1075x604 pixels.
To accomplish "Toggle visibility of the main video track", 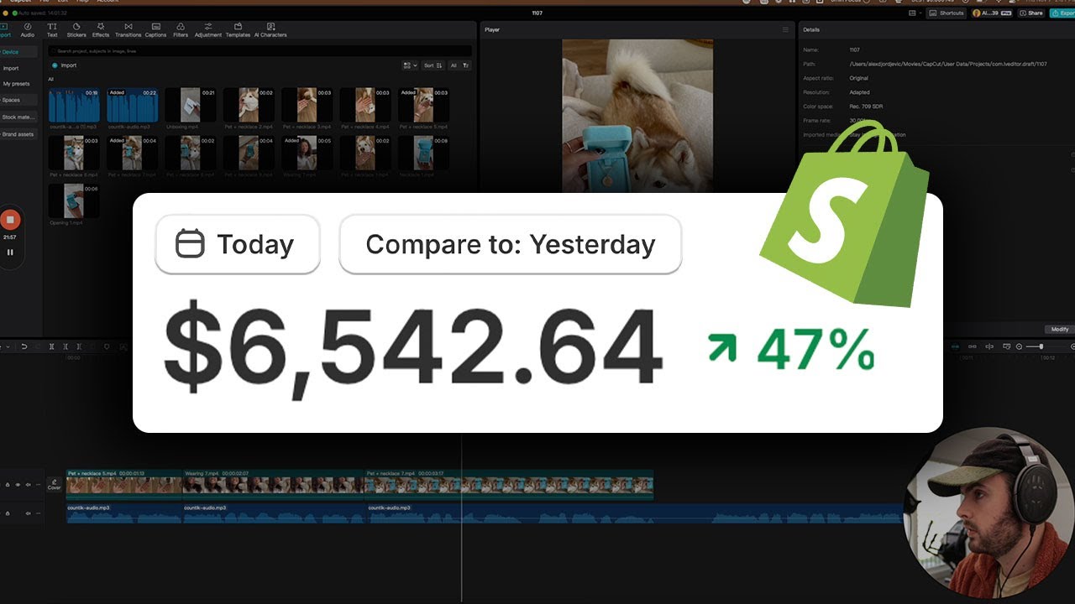I will (x=18, y=485).
